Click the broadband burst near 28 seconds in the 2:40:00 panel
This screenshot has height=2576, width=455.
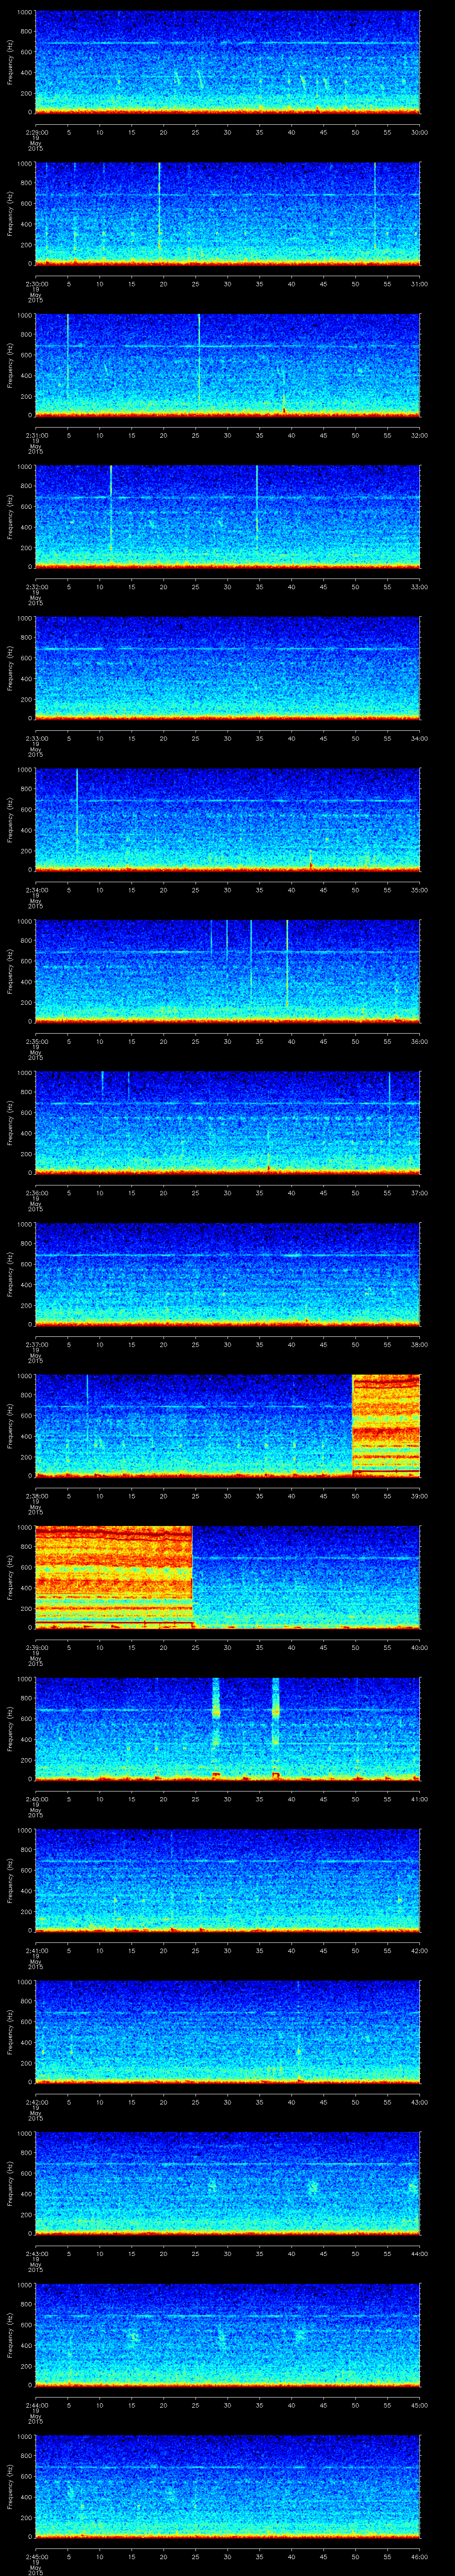(216, 1728)
